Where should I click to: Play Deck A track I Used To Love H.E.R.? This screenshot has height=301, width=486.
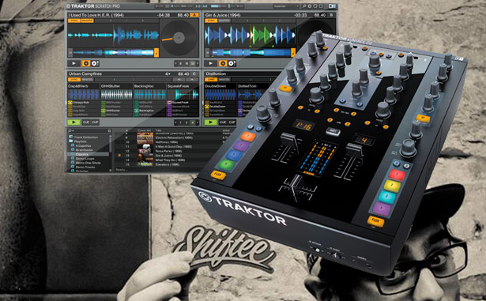coord(73,63)
